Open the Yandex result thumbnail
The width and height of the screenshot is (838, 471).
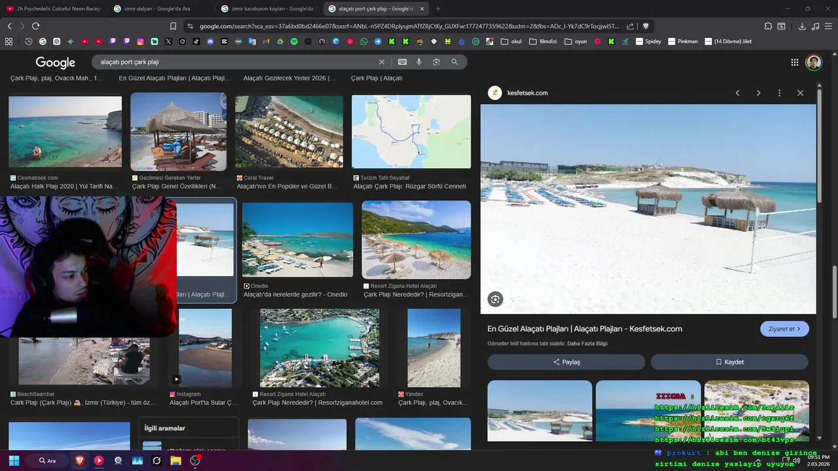pos(433,348)
